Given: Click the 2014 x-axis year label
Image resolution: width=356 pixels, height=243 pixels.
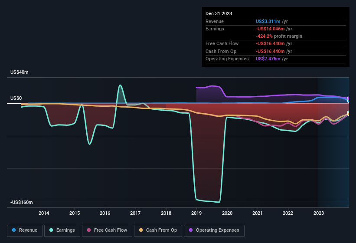Looking at the screenshot, I should pos(44,213).
